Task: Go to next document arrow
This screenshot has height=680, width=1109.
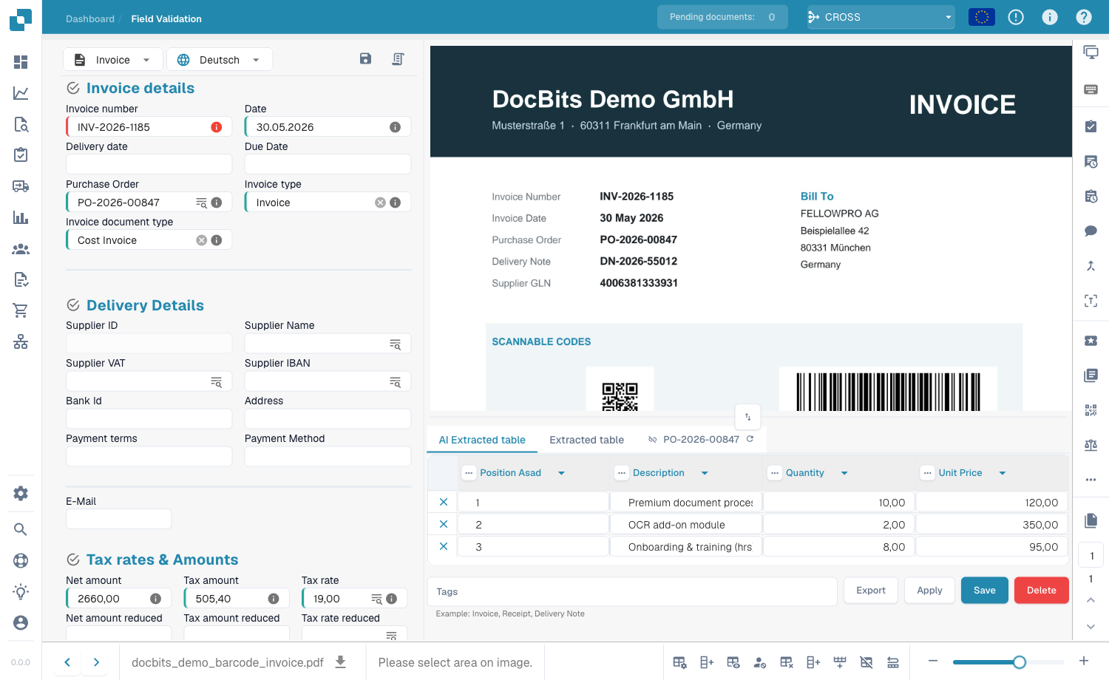Action: 96,662
